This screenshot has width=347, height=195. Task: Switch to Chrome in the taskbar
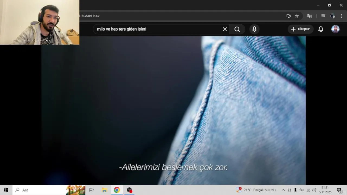(x=117, y=190)
